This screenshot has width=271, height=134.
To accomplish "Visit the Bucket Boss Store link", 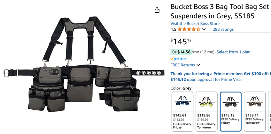I will (x=195, y=24).
